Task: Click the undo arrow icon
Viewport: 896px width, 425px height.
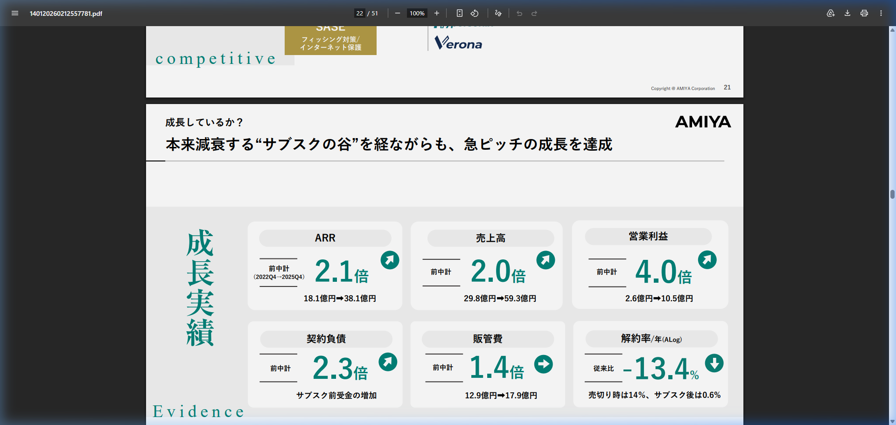Action: tap(519, 13)
